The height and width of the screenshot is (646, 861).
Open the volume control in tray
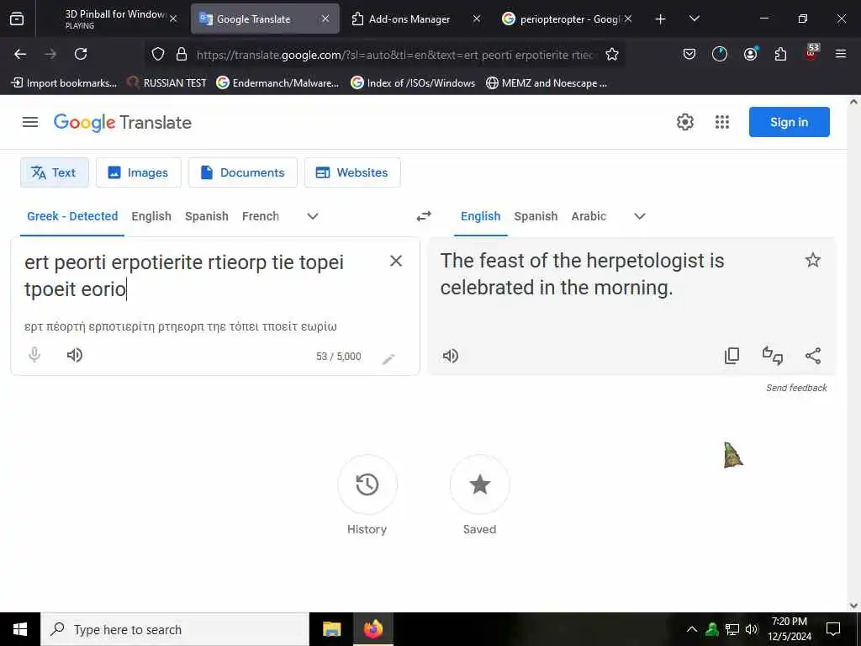(x=752, y=629)
